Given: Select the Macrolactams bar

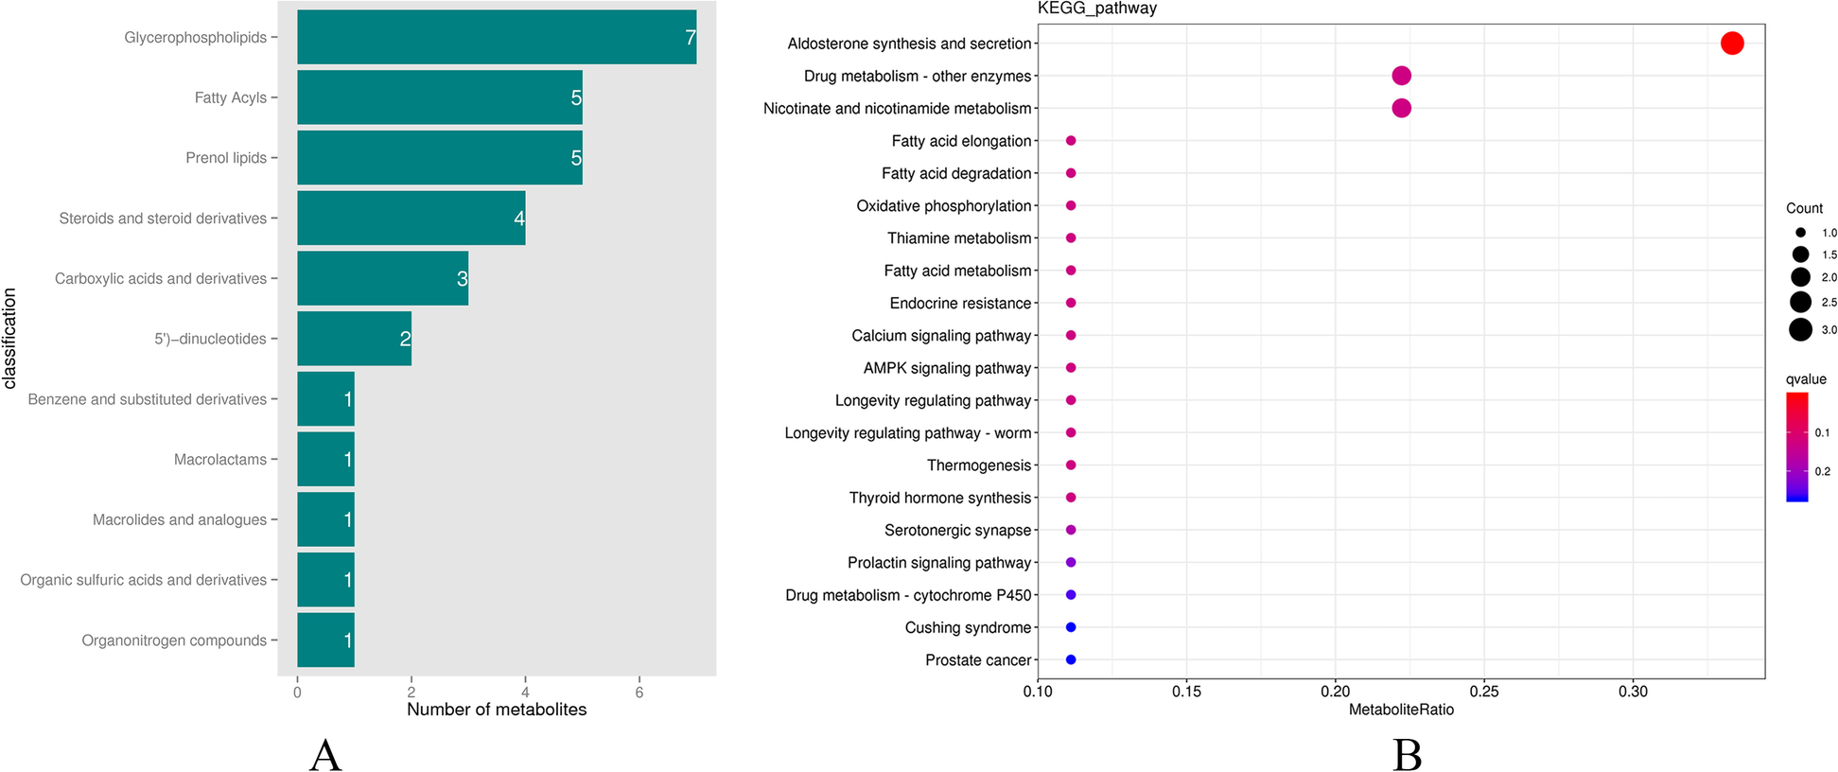Looking at the screenshot, I should (x=326, y=459).
